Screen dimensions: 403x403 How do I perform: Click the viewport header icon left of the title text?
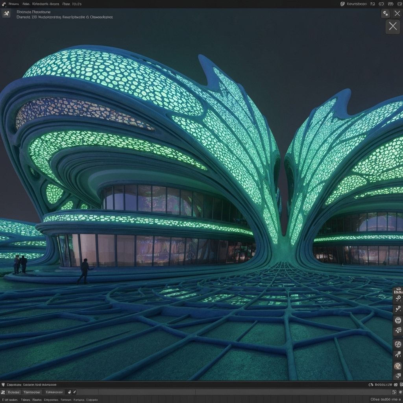point(6,13)
